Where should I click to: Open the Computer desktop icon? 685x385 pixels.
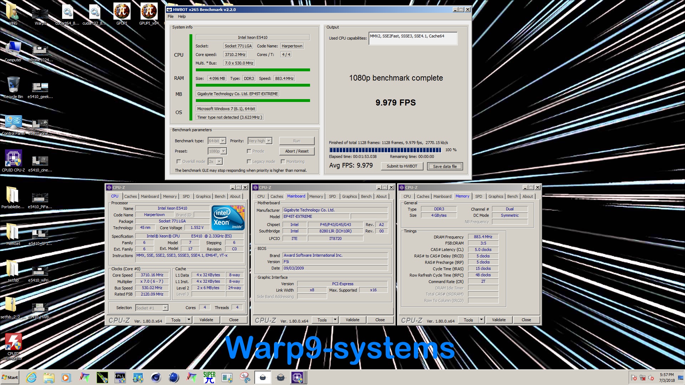coord(13,51)
